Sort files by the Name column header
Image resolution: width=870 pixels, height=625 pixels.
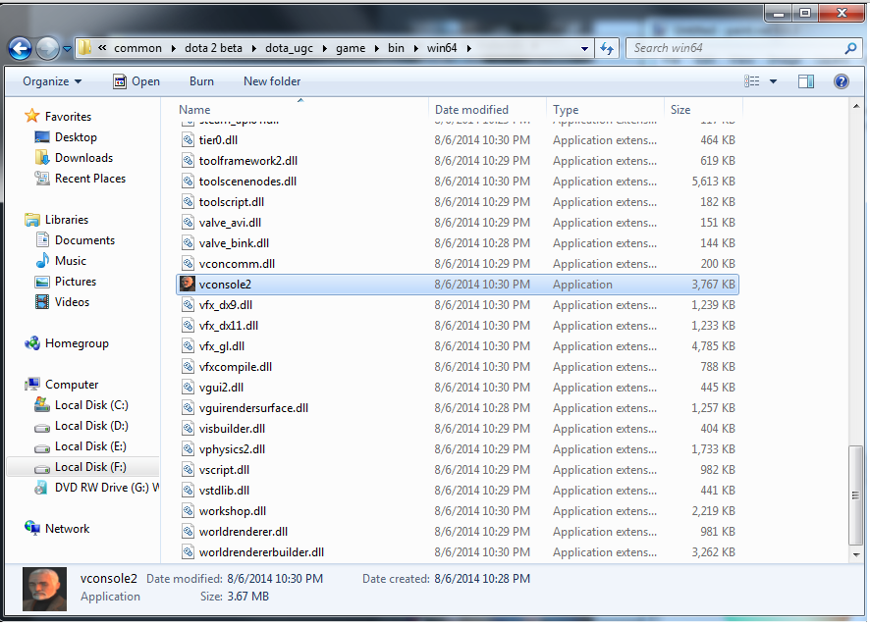[301, 110]
